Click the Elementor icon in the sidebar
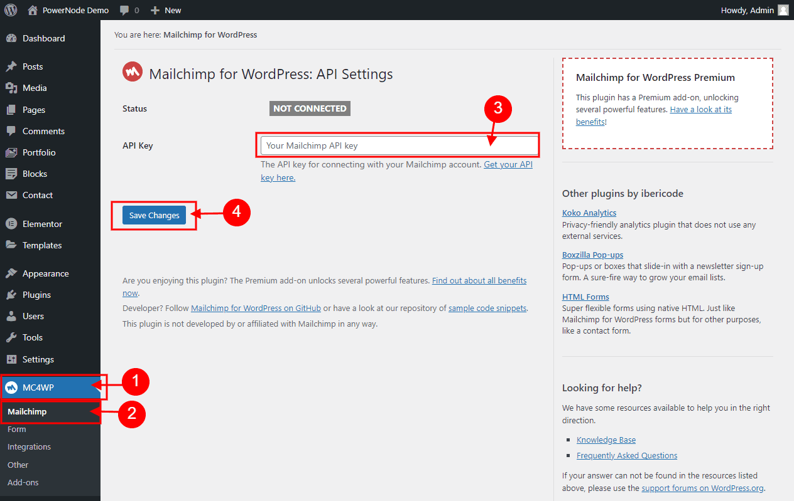794x501 pixels. tap(11, 224)
